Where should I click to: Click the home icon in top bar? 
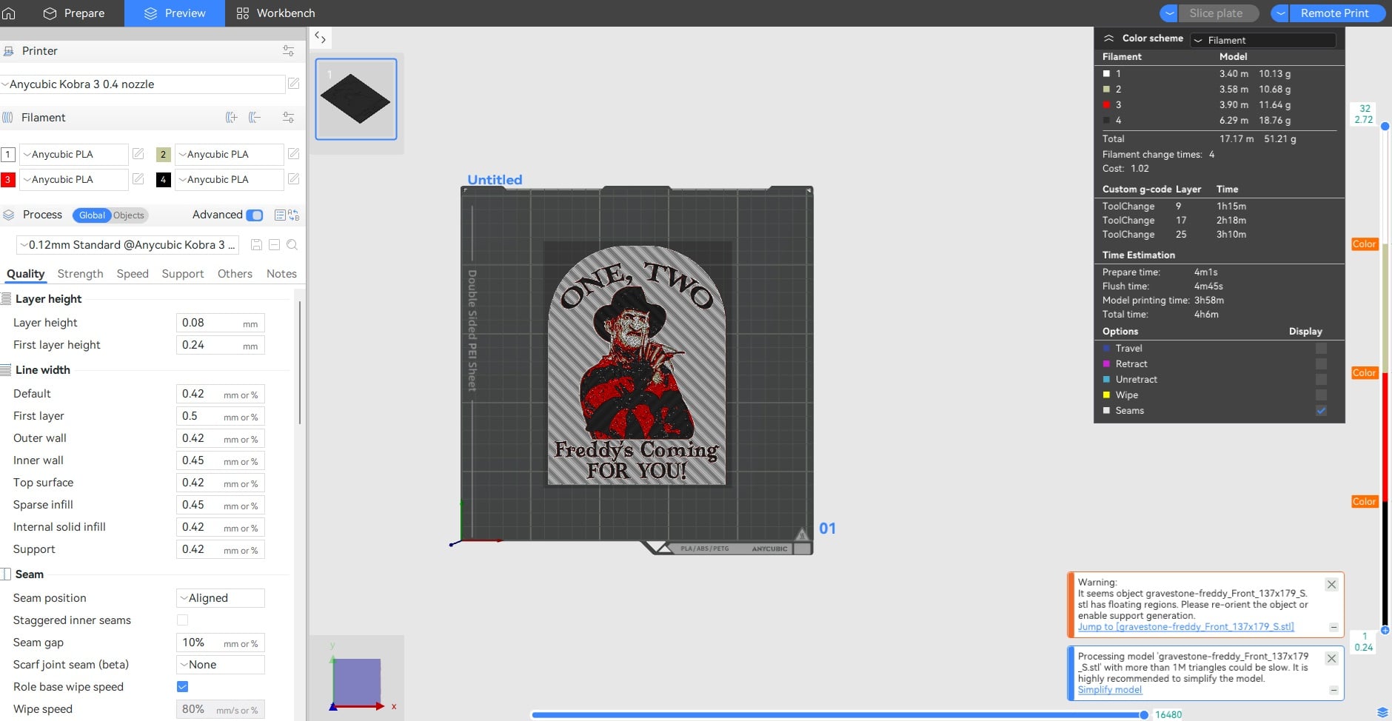coord(9,13)
